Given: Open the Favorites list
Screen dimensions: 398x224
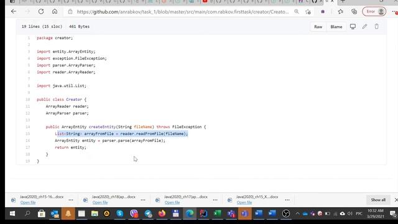Looking at the screenshot, I should [340, 11].
